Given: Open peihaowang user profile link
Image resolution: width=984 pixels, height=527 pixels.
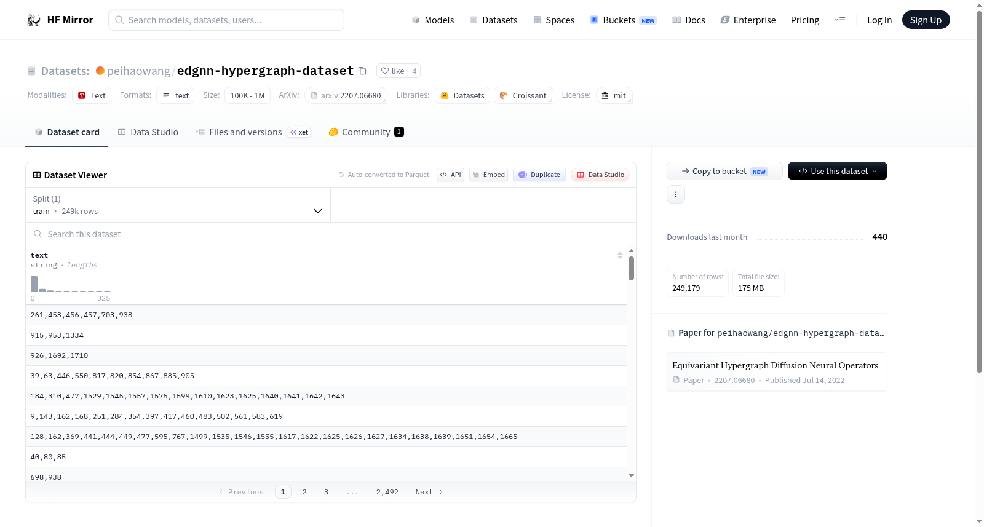Looking at the screenshot, I should click(x=138, y=71).
